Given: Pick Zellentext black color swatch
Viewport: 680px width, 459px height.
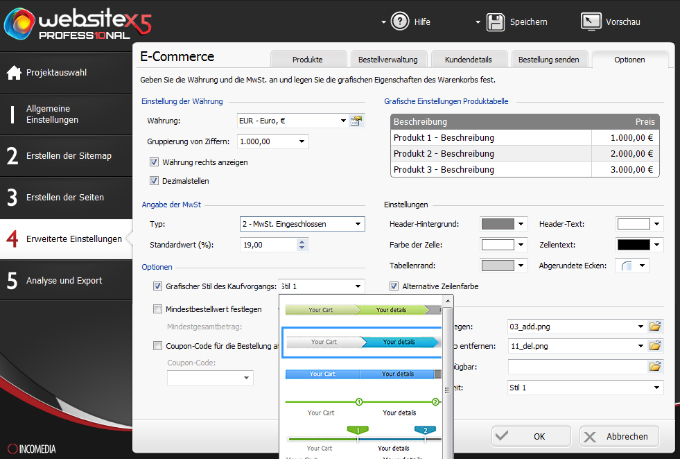Looking at the screenshot, I should click(x=634, y=245).
